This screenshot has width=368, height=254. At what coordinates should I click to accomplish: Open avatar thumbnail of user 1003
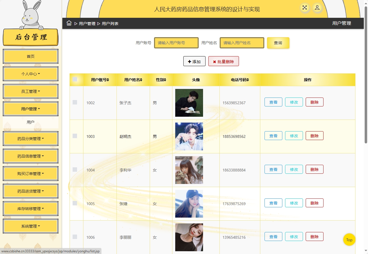[189, 136]
